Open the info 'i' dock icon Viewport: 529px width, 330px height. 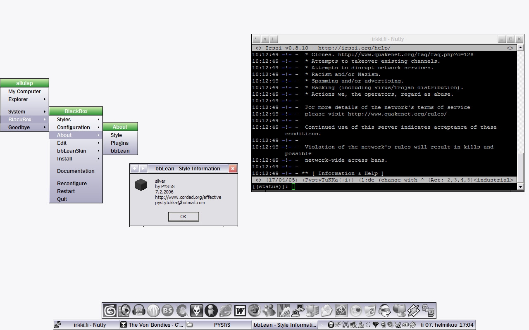[211, 310]
